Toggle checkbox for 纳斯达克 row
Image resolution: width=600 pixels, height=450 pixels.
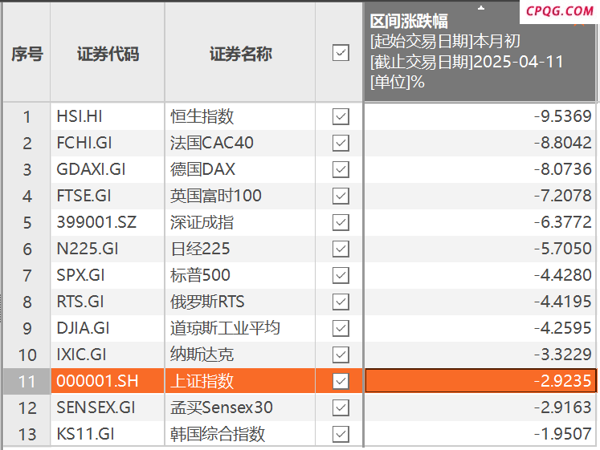341,355
